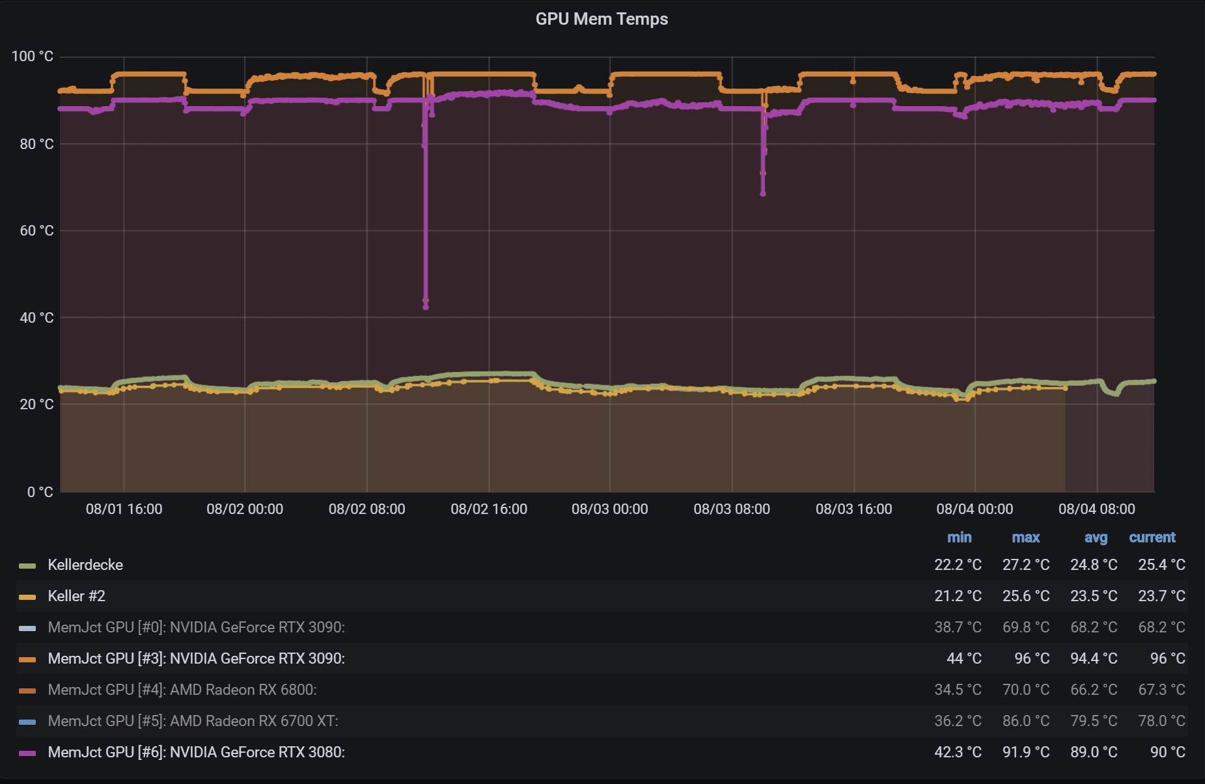Sort the legend by the avg column
Screen dimensions: 1205x784
[1096, 537]
